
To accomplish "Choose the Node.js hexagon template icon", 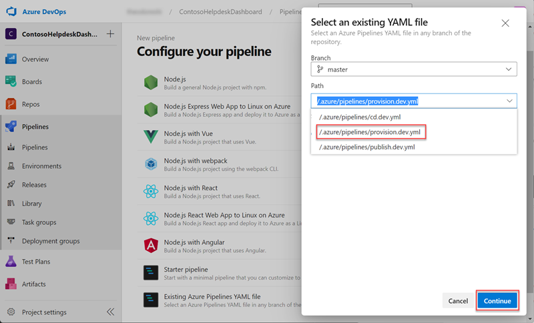I will coord(151,83).
